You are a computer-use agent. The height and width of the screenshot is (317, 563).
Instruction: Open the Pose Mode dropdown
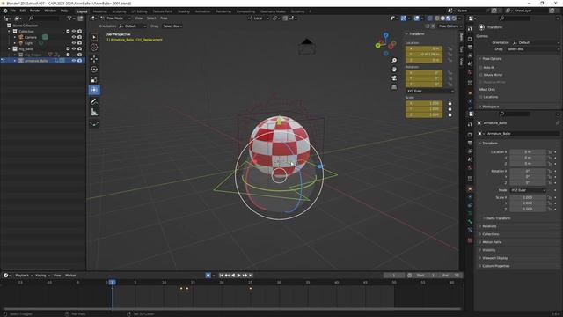[115, 18]
